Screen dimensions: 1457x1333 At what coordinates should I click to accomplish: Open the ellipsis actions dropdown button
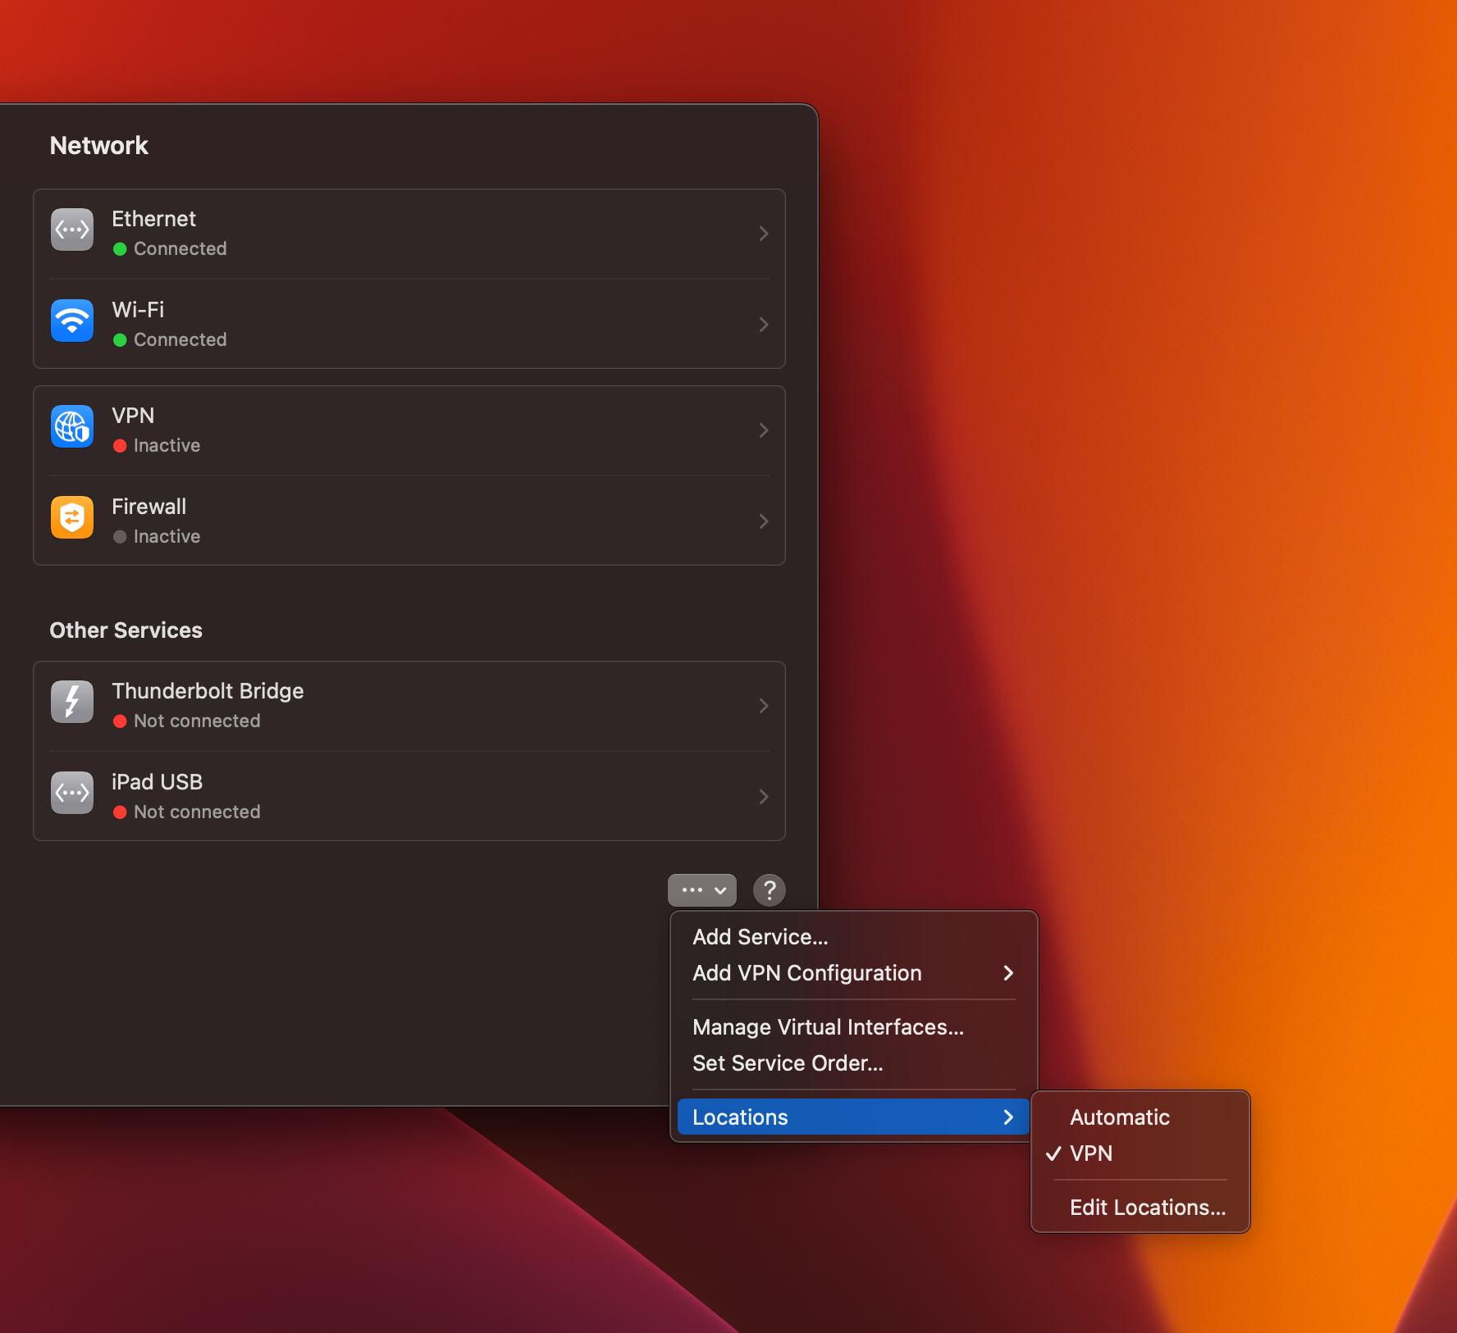coord(702,890)
